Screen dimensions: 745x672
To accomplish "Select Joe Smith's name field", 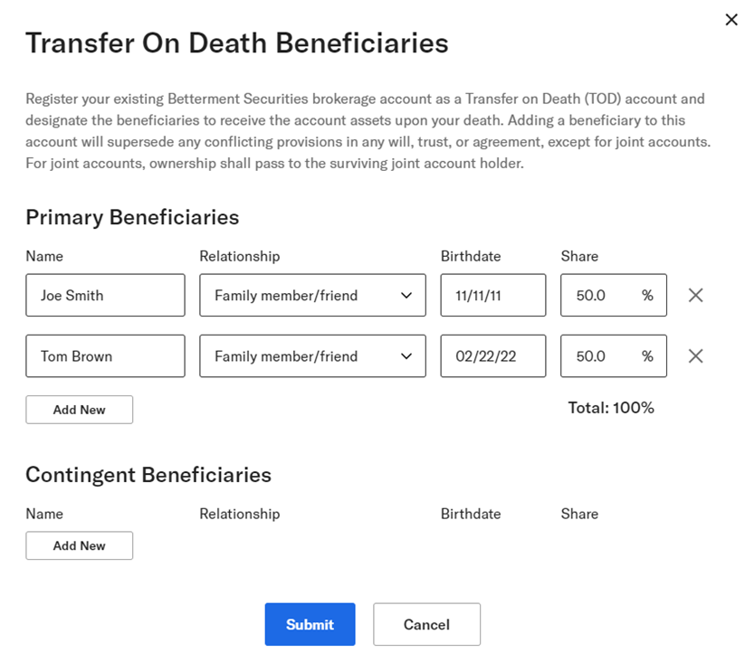I will coord(105,295).
